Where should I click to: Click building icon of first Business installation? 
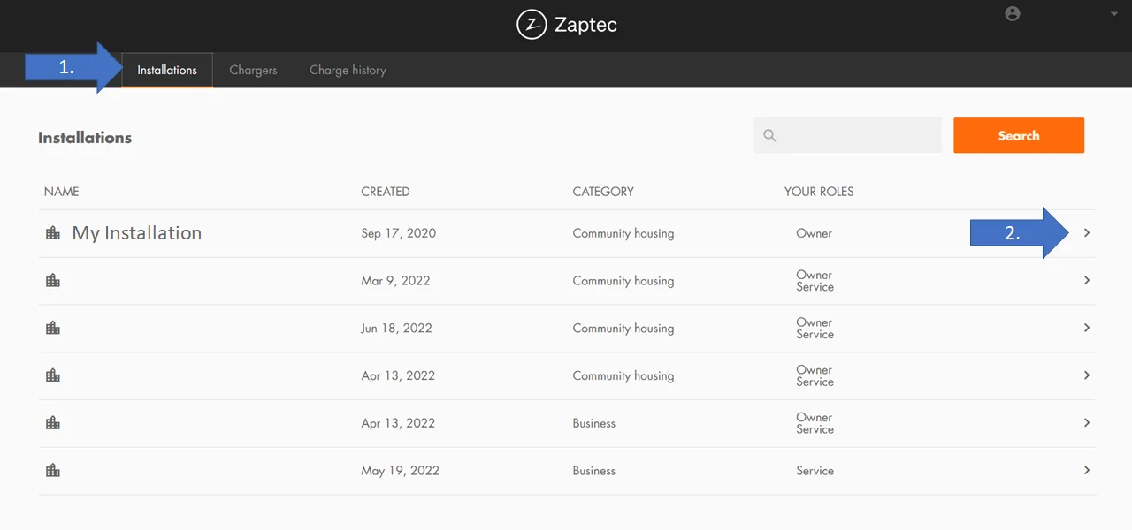(53, 423)
